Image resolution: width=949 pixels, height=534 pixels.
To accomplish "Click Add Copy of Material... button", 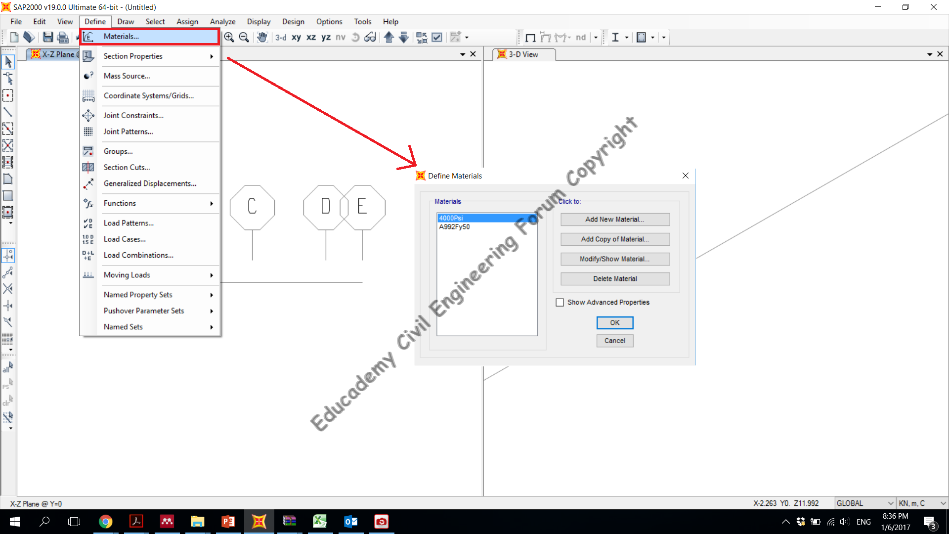I will [615, 239].
